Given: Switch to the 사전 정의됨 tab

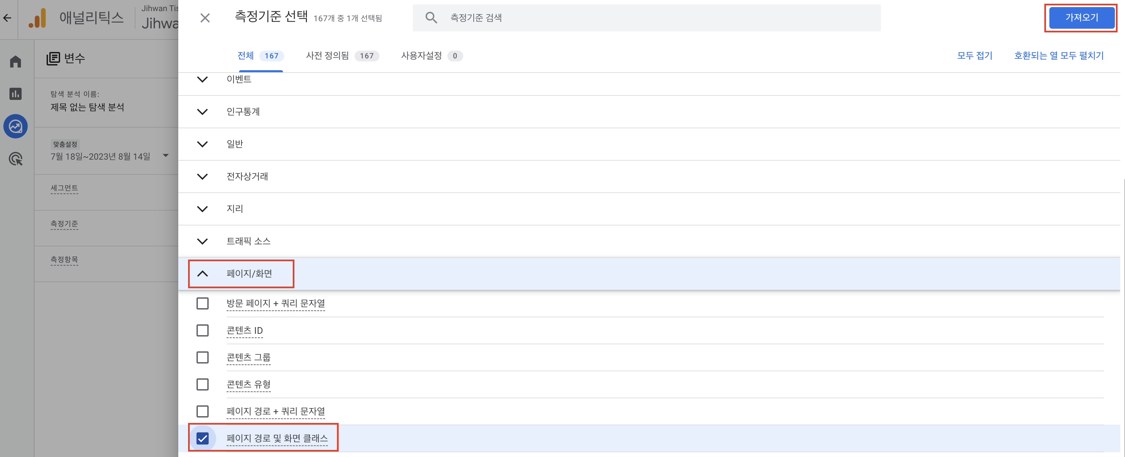Looking at the screenshot, I should point(342,56).
